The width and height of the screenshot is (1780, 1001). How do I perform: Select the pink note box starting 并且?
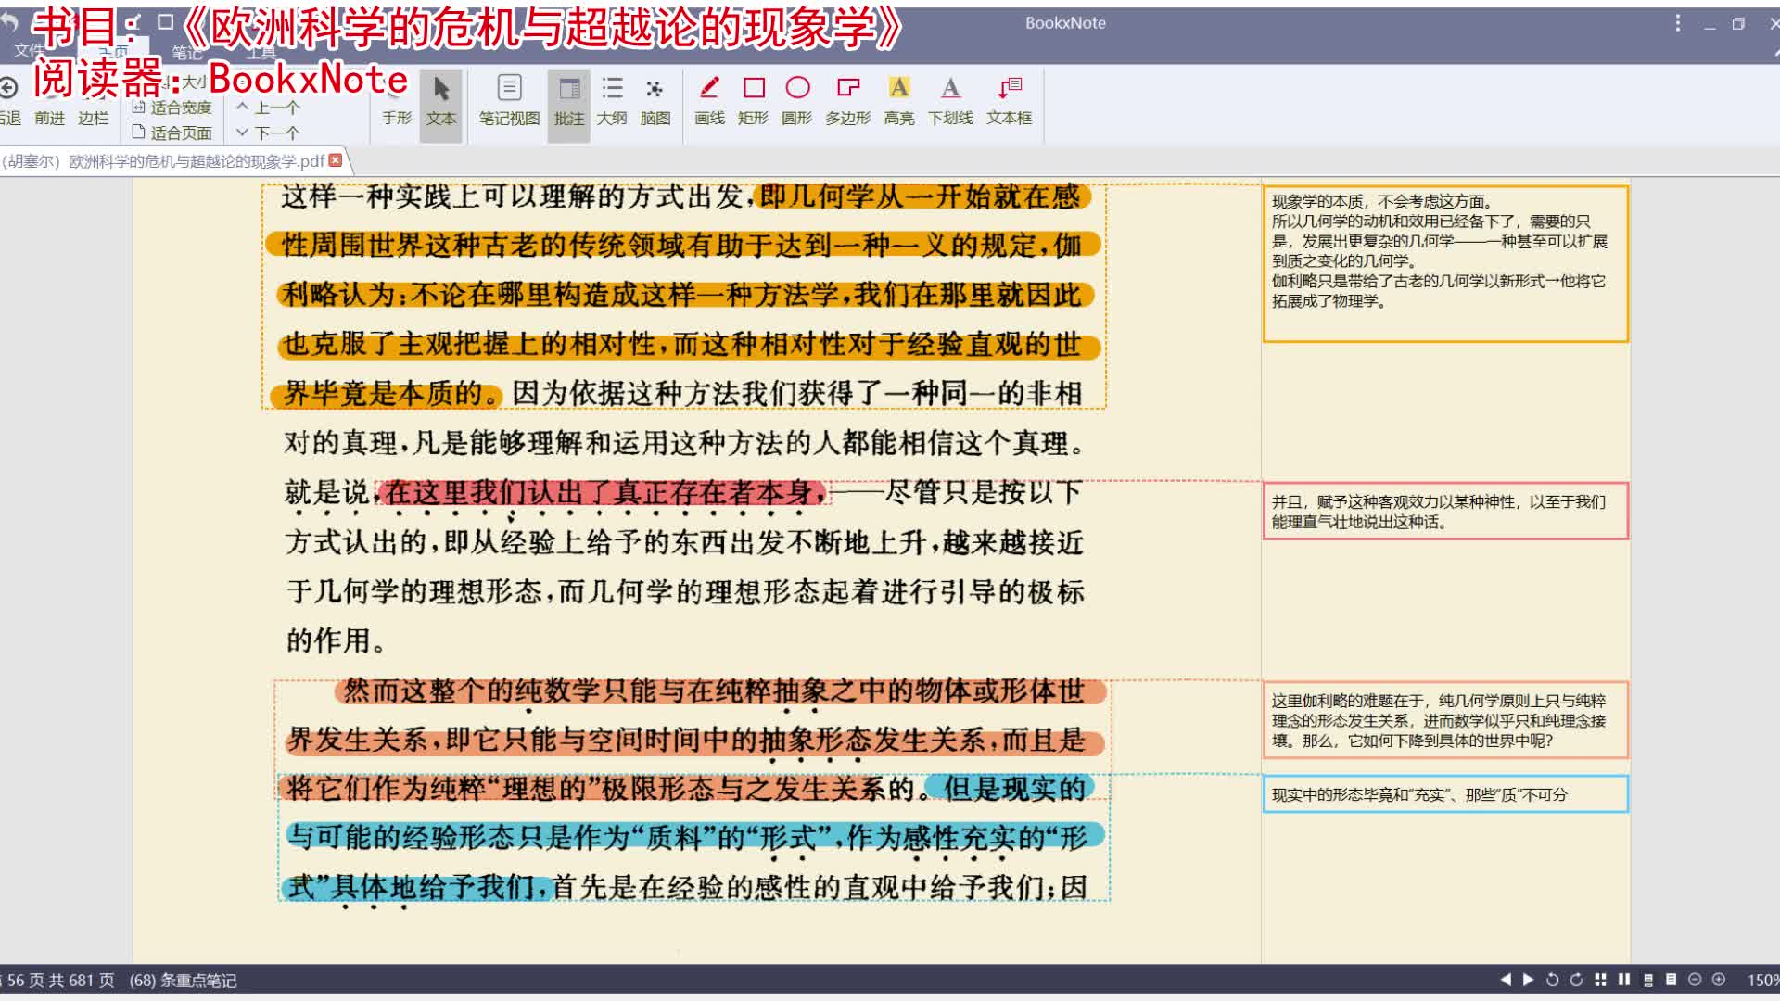pos(1445,511)
